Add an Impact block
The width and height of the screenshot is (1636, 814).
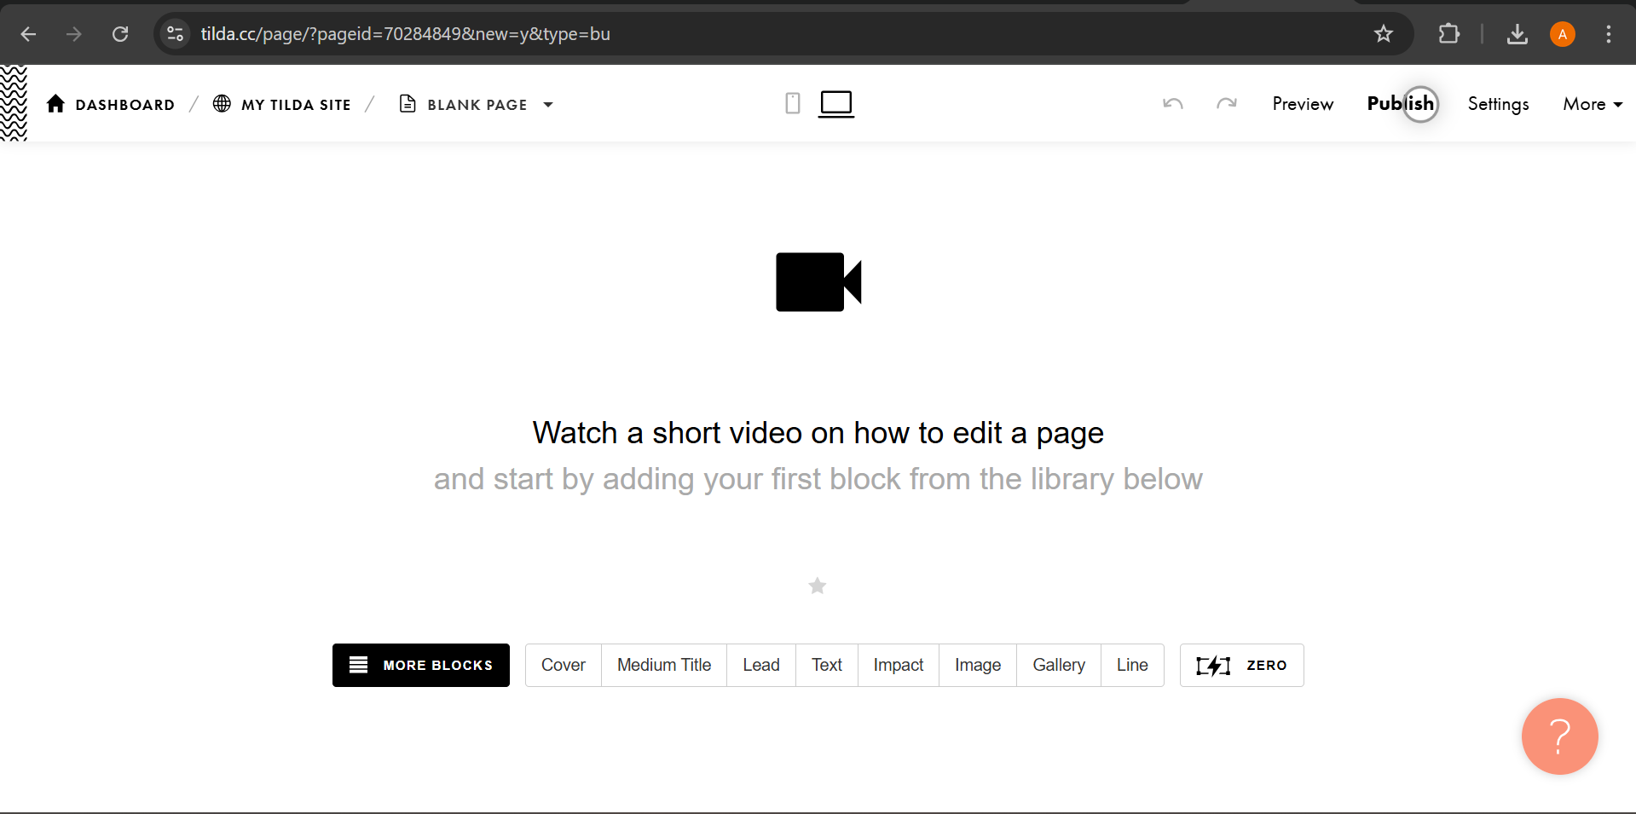point(899,665)
